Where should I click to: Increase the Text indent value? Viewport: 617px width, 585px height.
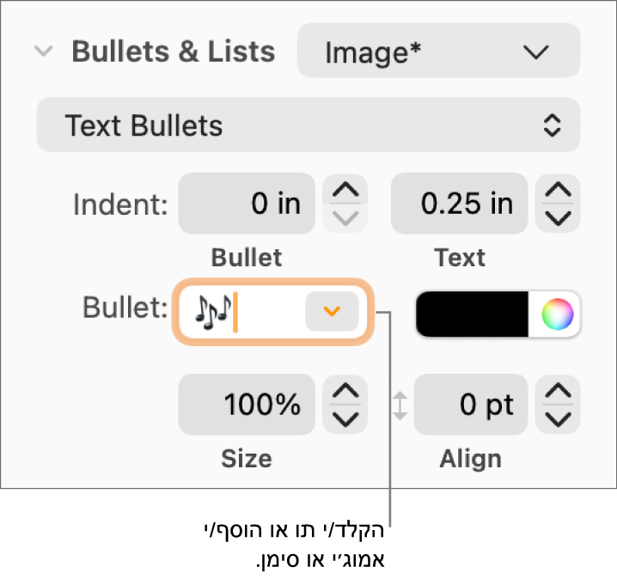coord(559,190)
